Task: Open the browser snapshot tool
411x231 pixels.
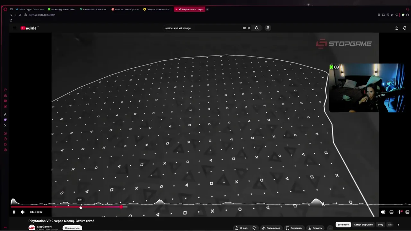Action: pos(383,15)
